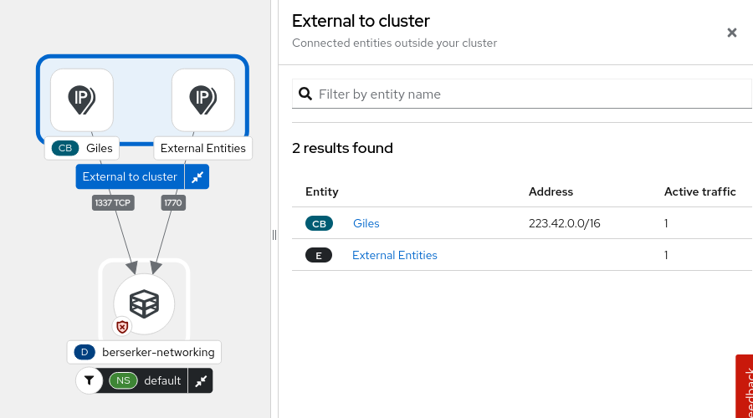753x418 pixels.
Task: Click the E badge beside External Entities
Action: click(319, 255)
